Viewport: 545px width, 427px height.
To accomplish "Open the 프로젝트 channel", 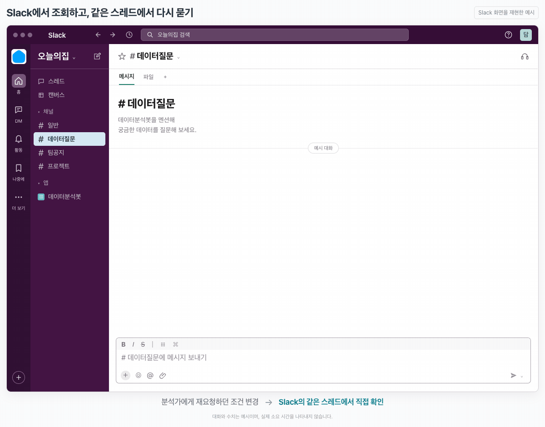I will (69, 166).
